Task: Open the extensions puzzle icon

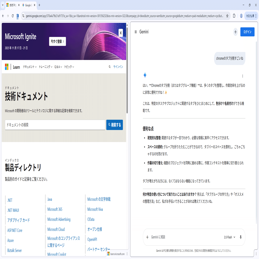Action: [x=234, y=16]
